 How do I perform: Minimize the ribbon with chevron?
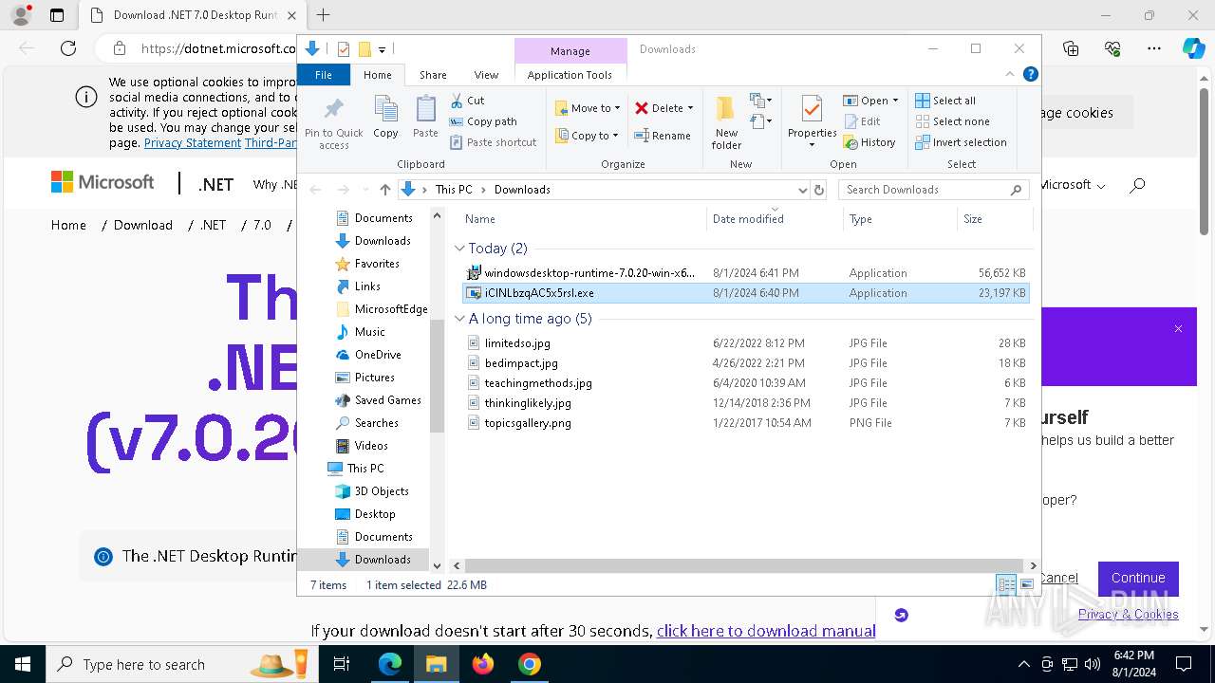(x=1010, y=74)
